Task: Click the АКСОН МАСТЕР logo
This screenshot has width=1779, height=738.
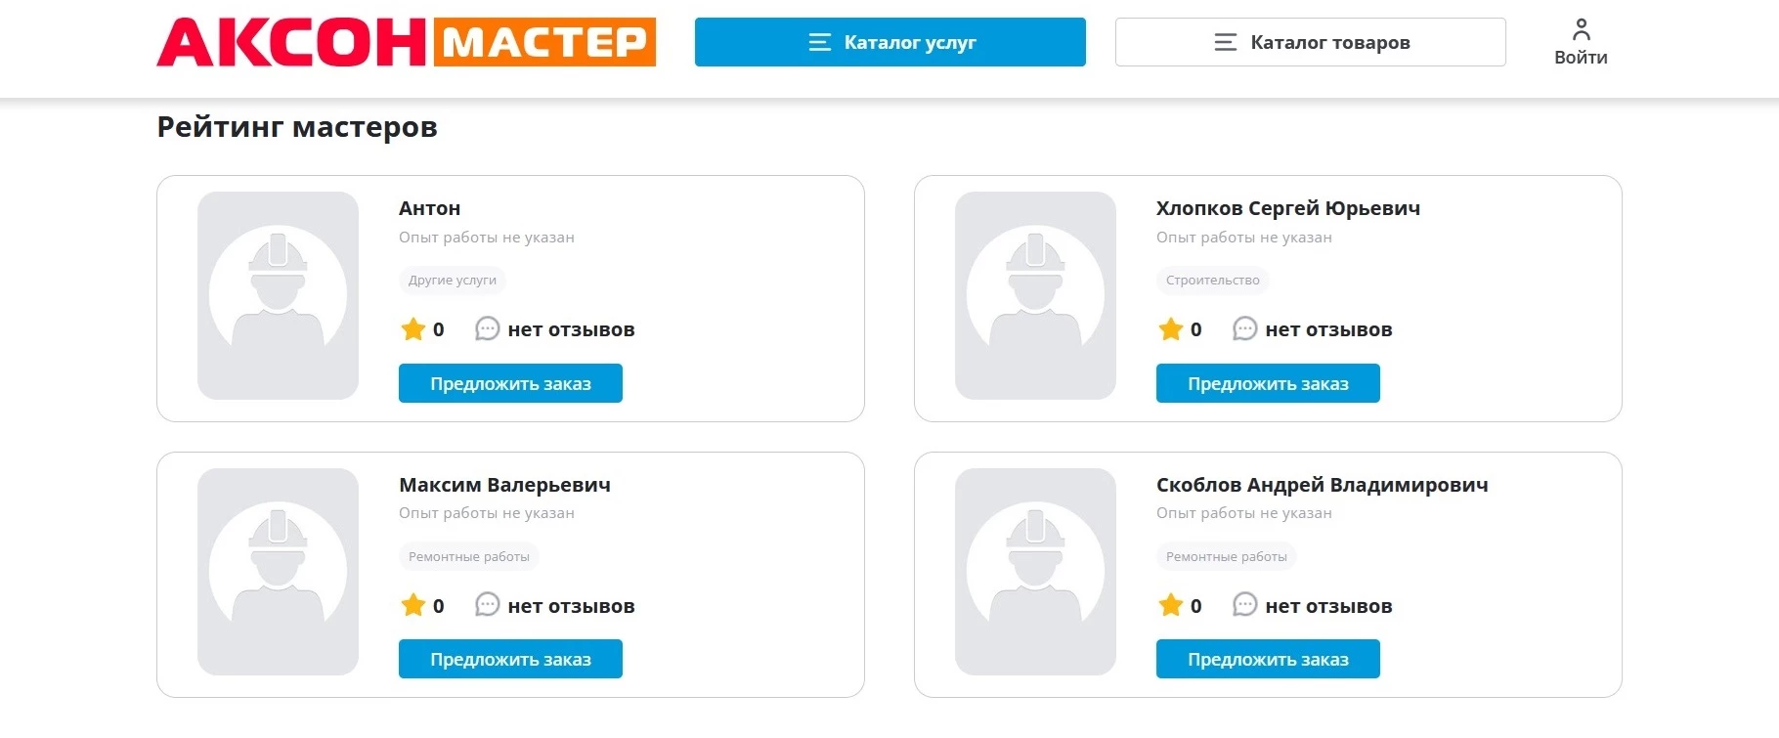Action: (408, 41)
